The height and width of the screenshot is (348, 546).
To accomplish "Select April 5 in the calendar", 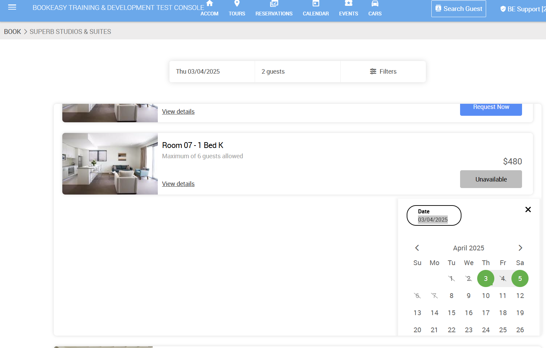I will click(x=520, y=278).
